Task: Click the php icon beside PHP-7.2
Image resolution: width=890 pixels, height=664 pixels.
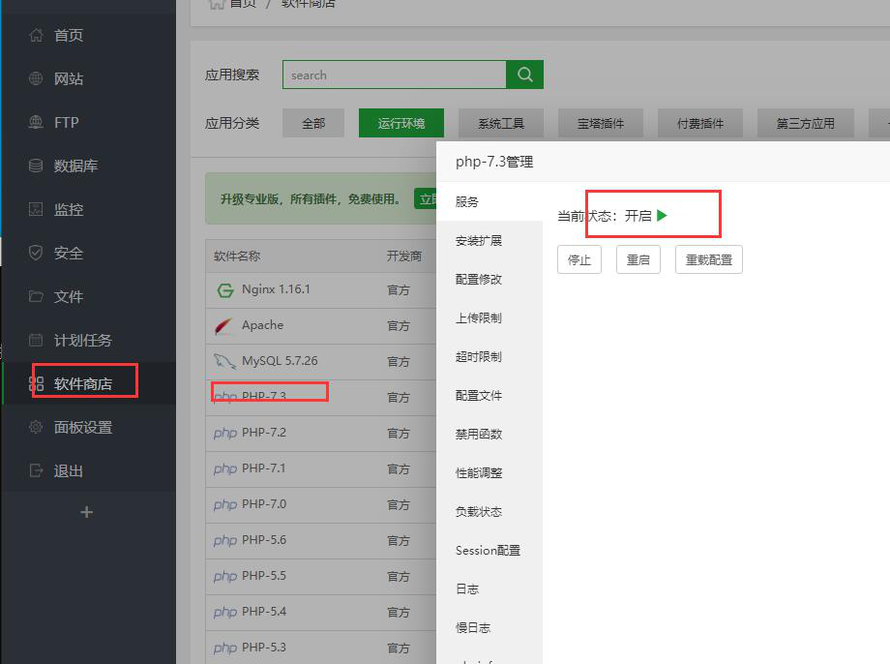Action: pos(224,433)
